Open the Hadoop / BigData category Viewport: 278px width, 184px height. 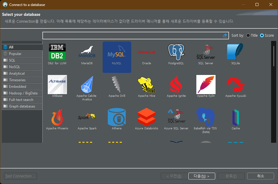click(x=22, y=93)
